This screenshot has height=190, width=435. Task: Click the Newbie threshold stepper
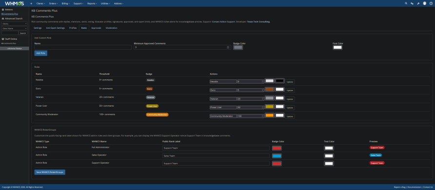(x=251, y=82)
